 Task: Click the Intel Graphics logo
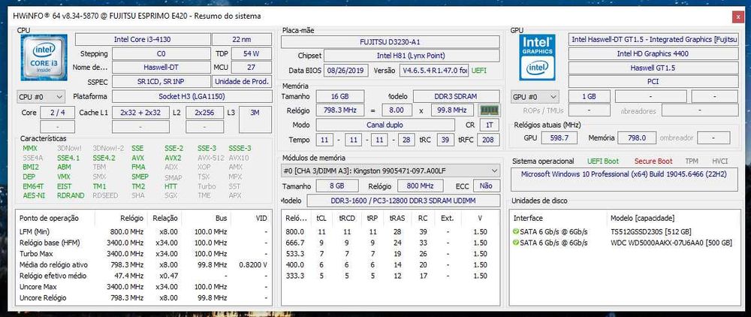coord(538,57)
